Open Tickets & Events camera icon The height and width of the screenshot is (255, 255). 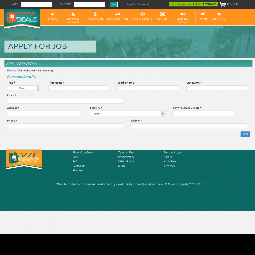(x=142, y=14)
